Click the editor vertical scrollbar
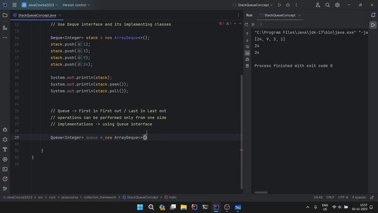This screenshot has height=213, width=378. pos(242,131)
